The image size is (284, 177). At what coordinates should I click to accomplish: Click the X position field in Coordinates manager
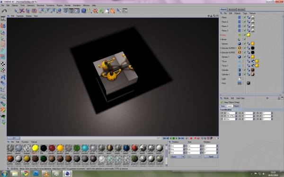pyautogui.click(x=177, y=146)
